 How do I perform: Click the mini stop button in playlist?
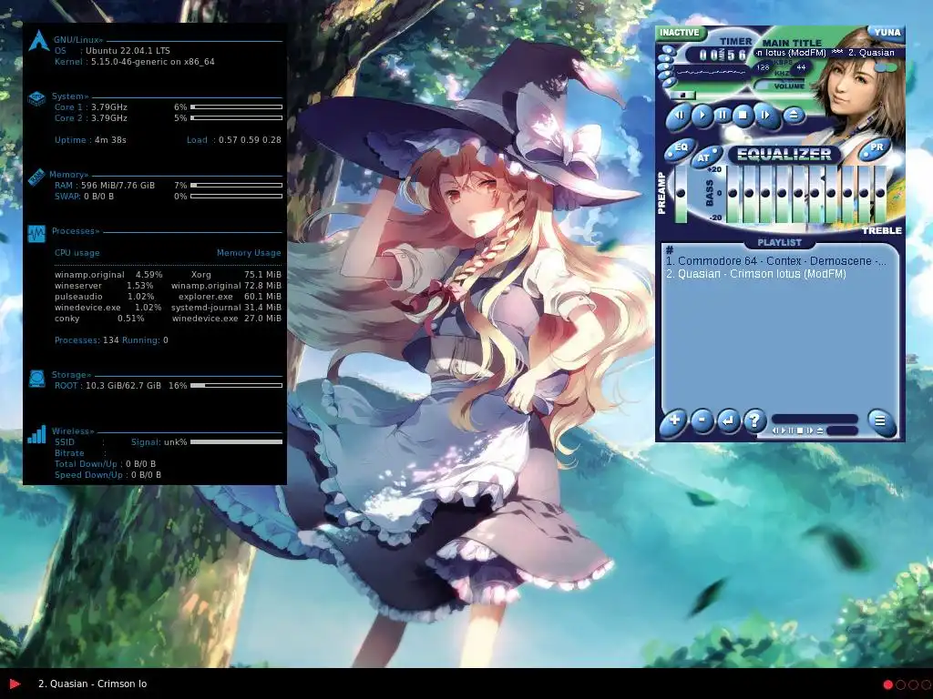(800, 431)
